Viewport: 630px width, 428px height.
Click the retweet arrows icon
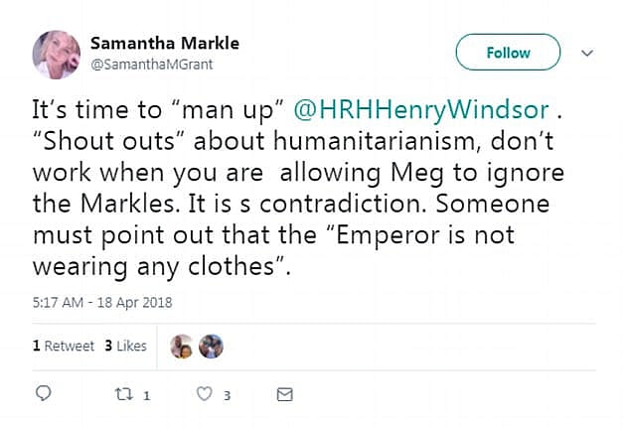point(124,394)
